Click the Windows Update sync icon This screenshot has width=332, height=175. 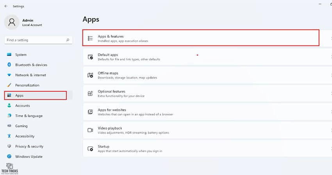pos(9,156)
